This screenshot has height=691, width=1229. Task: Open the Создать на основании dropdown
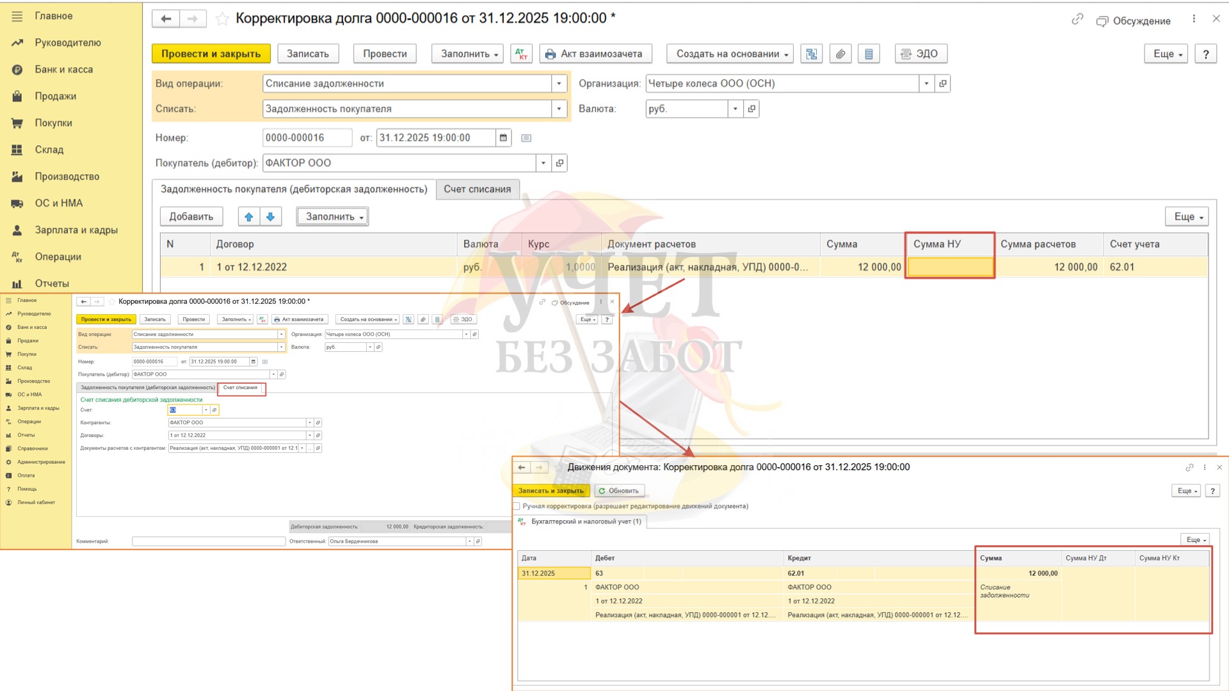tap(730, 54)
